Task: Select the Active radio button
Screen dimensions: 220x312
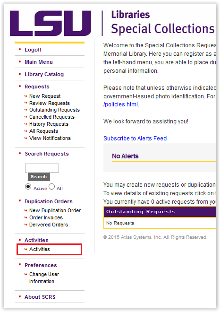Action: pyautogui.click(x=28, y=187)
